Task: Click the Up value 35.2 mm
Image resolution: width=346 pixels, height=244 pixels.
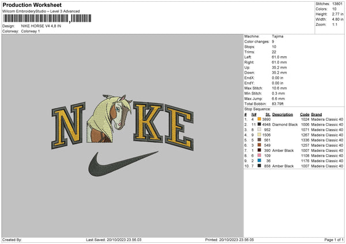Action: (x=279, y=67)
